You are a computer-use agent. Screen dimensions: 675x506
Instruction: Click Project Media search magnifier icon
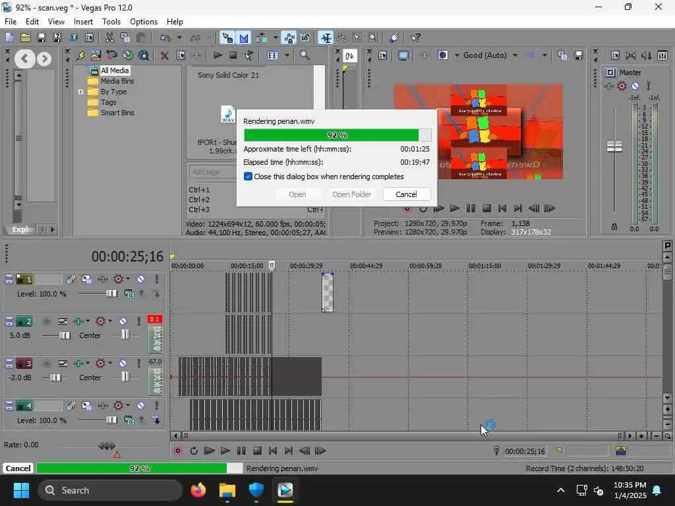click(x=305, y=55)
